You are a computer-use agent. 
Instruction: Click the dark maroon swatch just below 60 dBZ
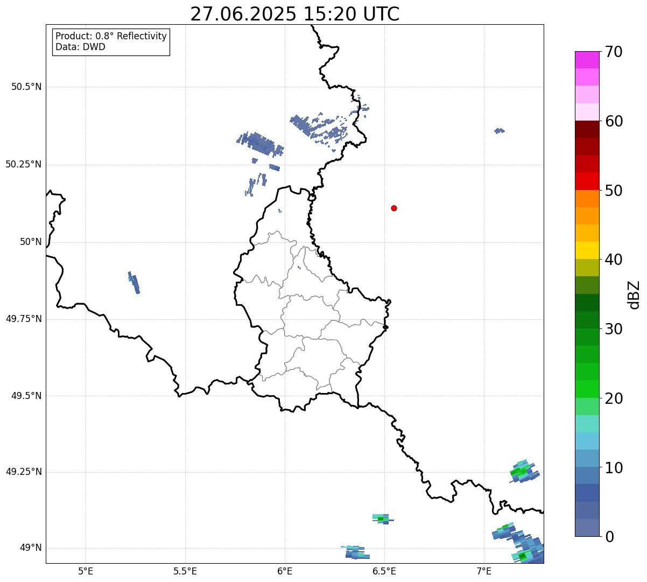(x=587, y=129)
